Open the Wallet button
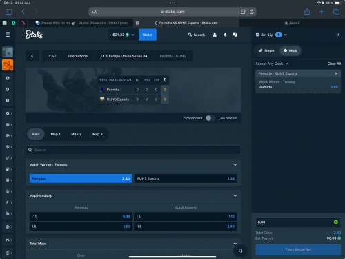The height and width of the screenshot is (259, 345). 148,35
